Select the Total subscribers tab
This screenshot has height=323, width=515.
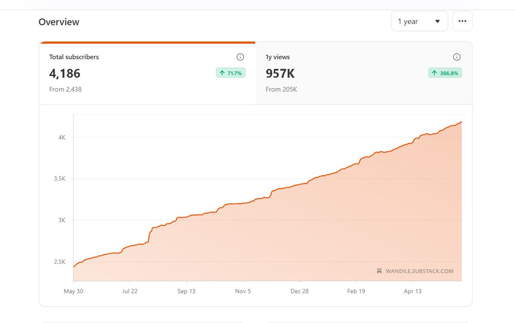point(147,73)
